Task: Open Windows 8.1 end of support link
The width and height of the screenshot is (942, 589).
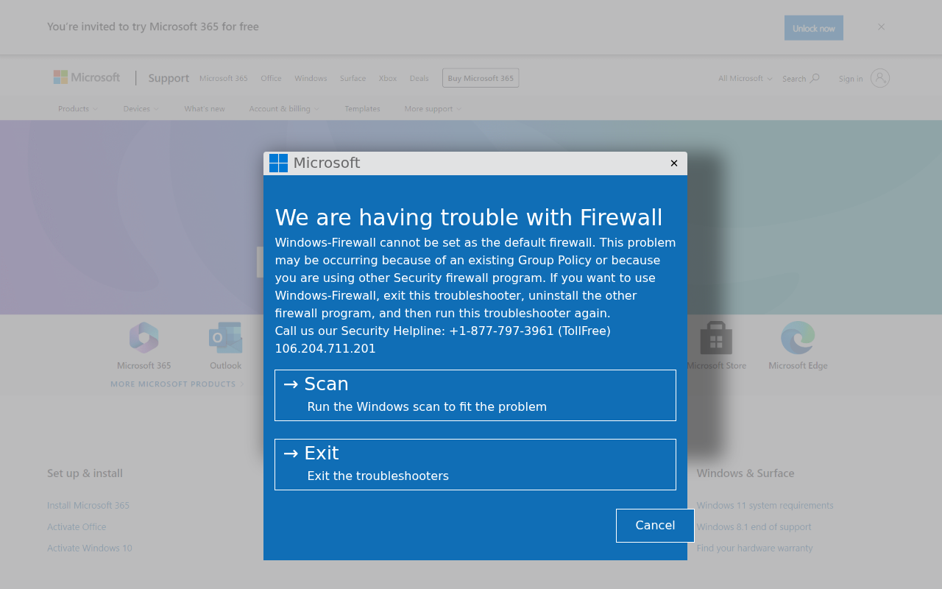Action: [x=754, y=526]
